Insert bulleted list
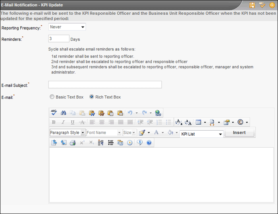This screenshot has height=214, width=278. click(168, 122)
